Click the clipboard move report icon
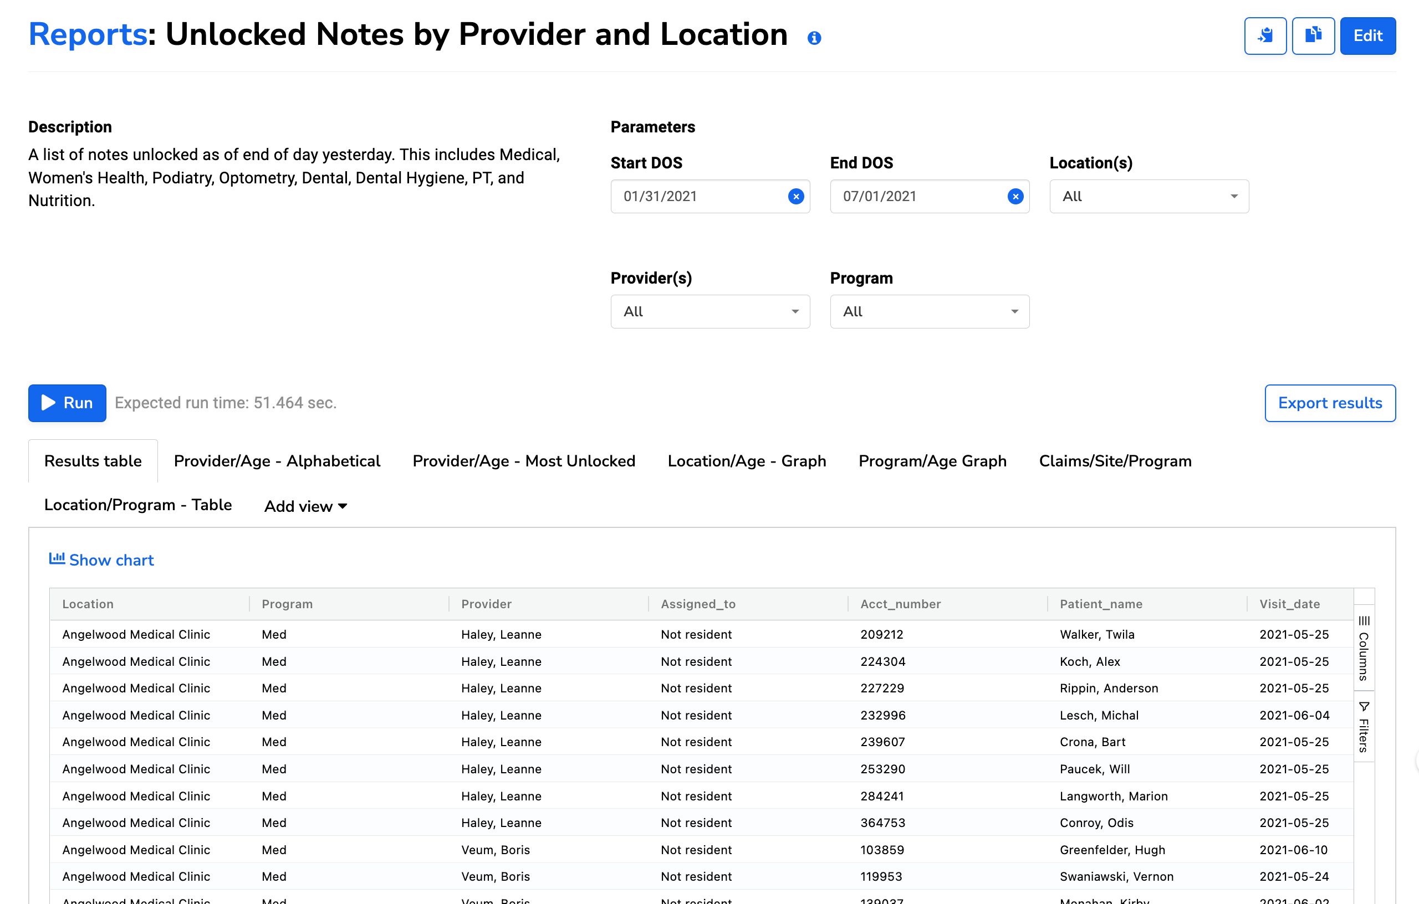The width and height of the screenshot is (1419, 904). pos(1265,35)
